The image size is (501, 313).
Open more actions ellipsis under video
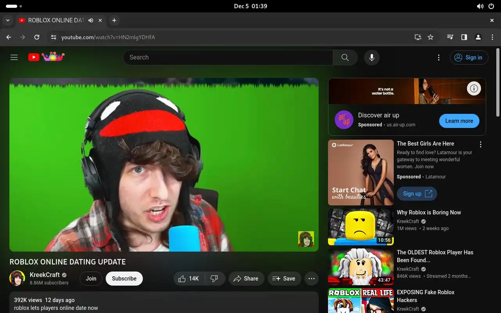(x=312, y=279)
